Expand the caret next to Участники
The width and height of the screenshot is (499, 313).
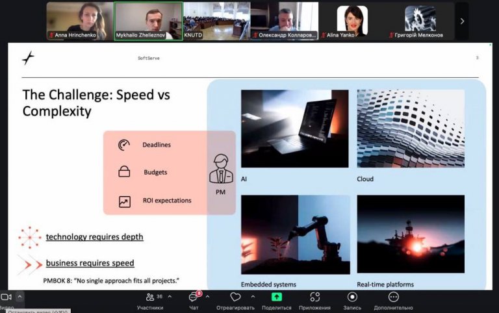(x=170, y=297)
